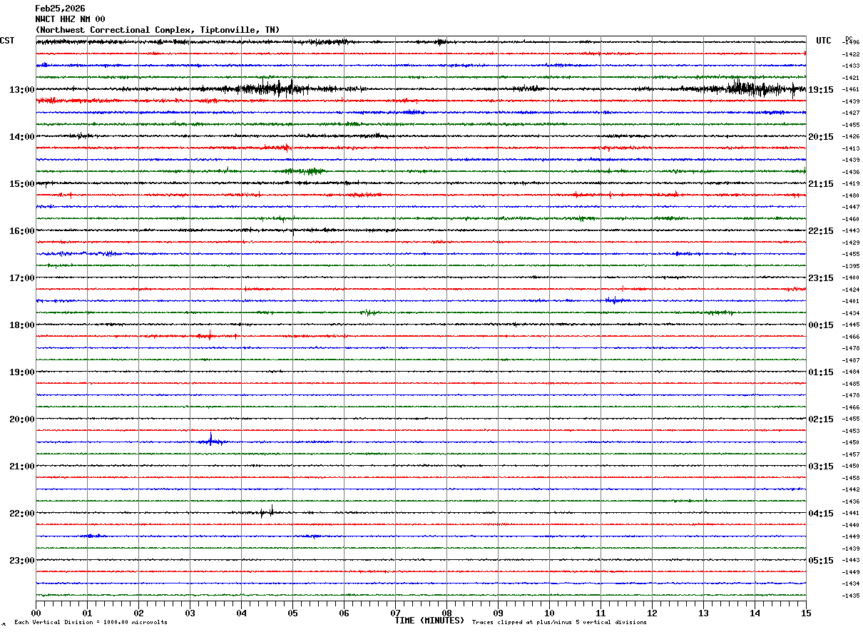This screenshot has height=632, width=863.
Task: Click the 19:15 UTC time label
Action: (821, 90)
